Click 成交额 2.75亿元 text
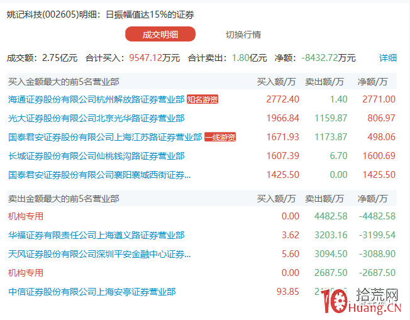The image size is (410, 320). click(x=42, y=58)
